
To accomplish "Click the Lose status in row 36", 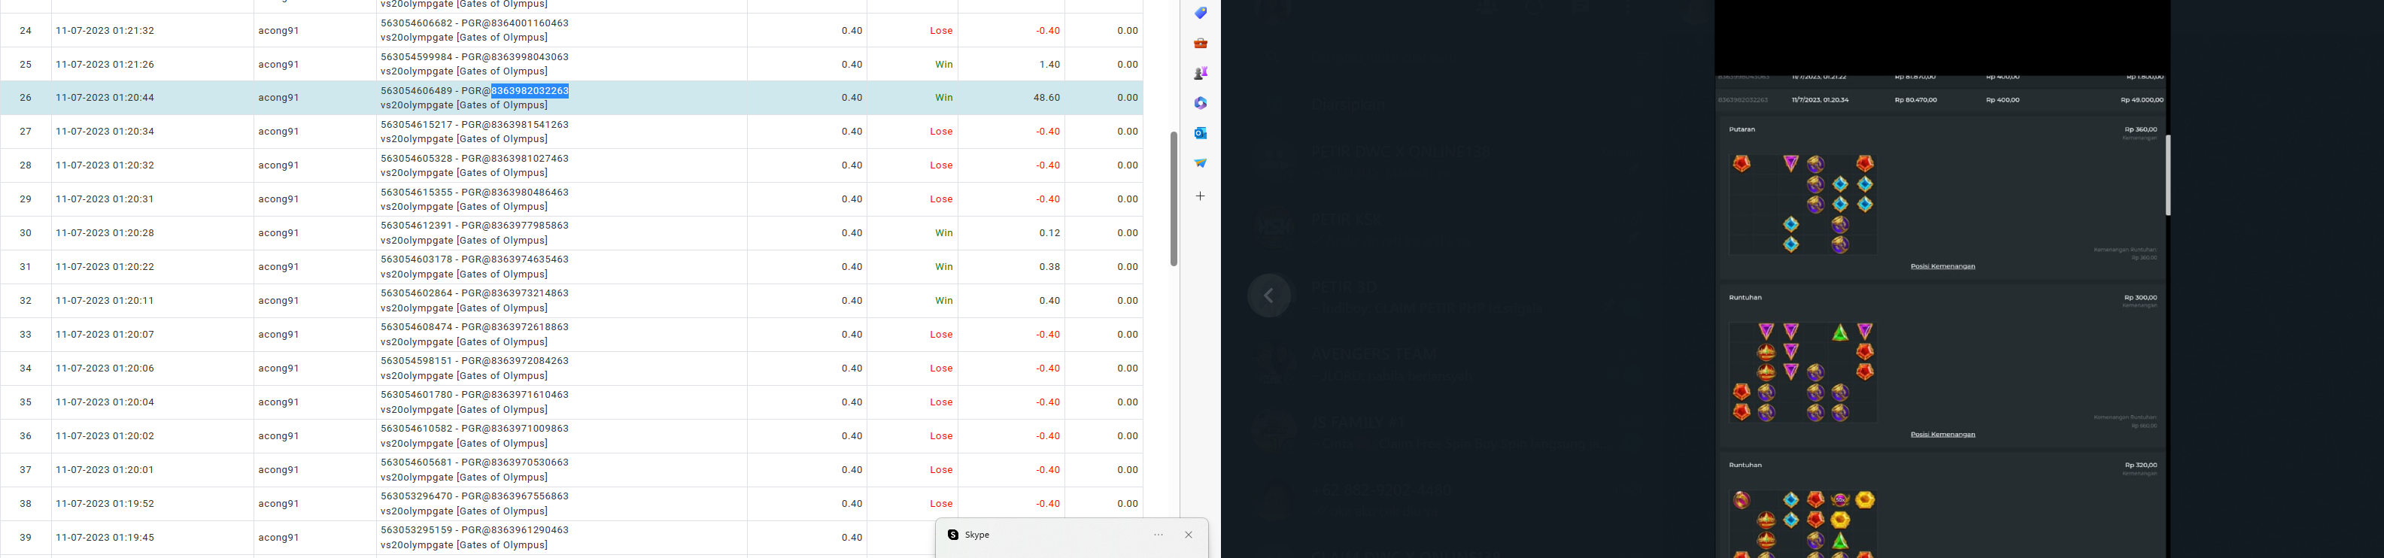I will coord(941,436).
